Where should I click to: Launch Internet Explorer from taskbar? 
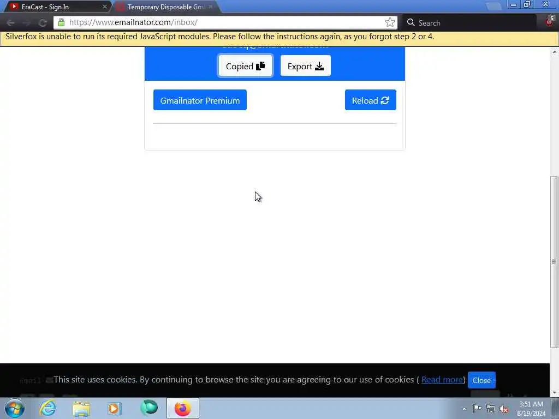48,408
